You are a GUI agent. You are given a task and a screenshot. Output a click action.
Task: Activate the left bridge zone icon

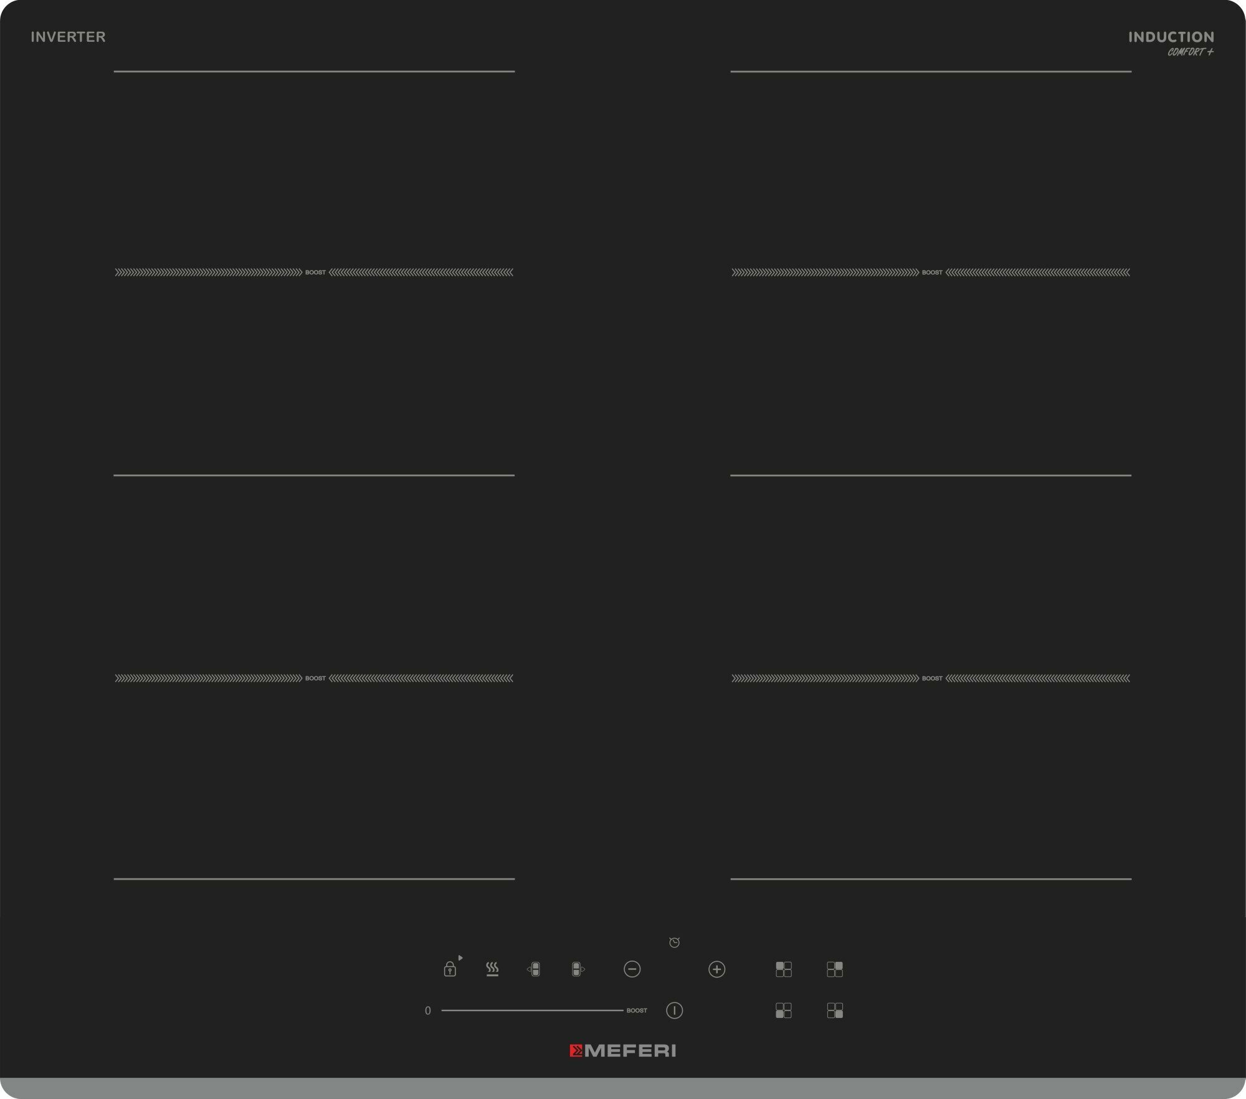pos(534,969)
